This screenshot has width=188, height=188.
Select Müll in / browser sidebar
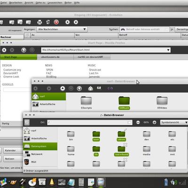tap(40, 162)
